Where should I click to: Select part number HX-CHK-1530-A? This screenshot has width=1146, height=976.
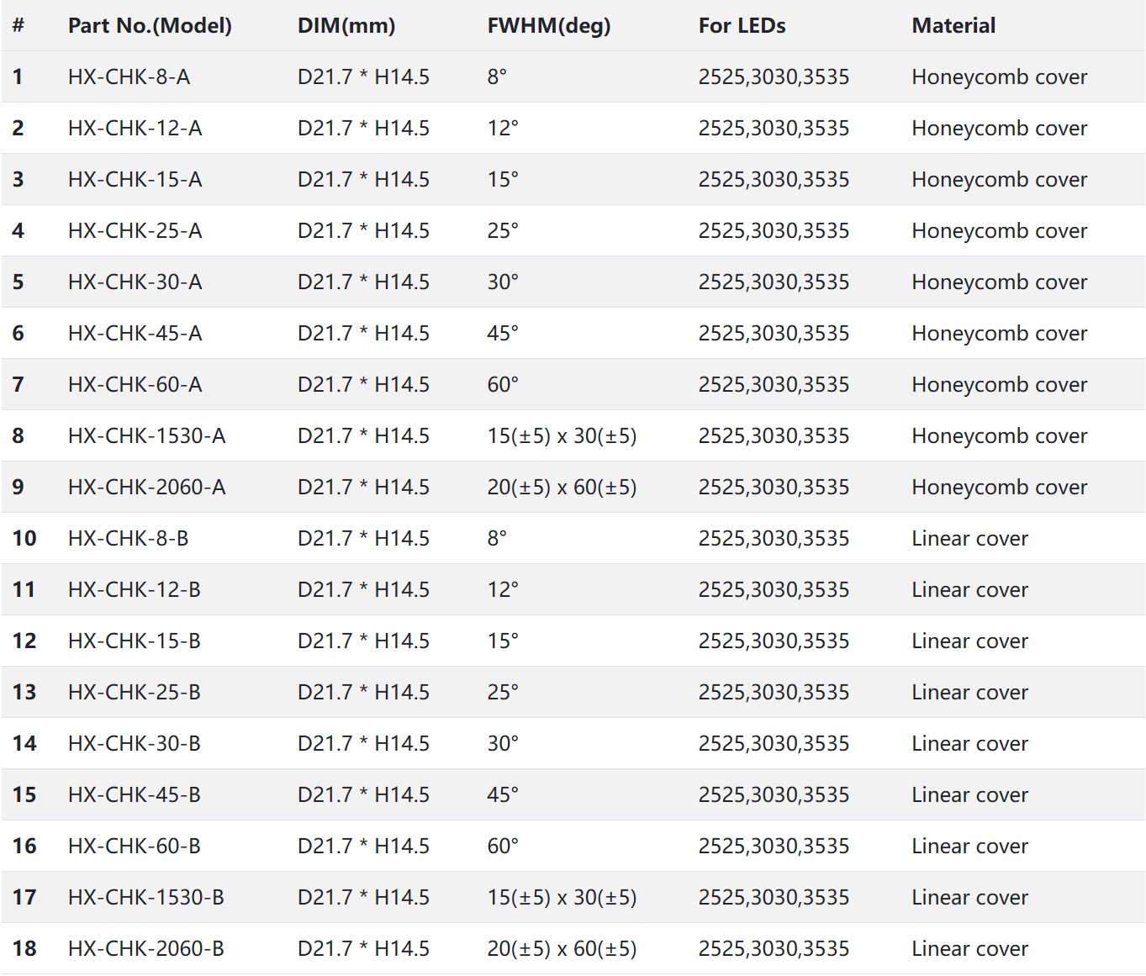pyautogui.click(x=146, y=436)
